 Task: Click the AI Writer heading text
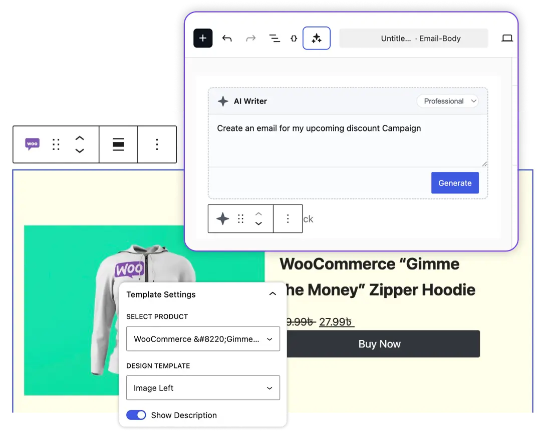pyautogui.click(x=250, y=101)
